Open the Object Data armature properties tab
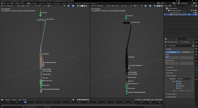This screenshot has width=198, height=108. 196,70
